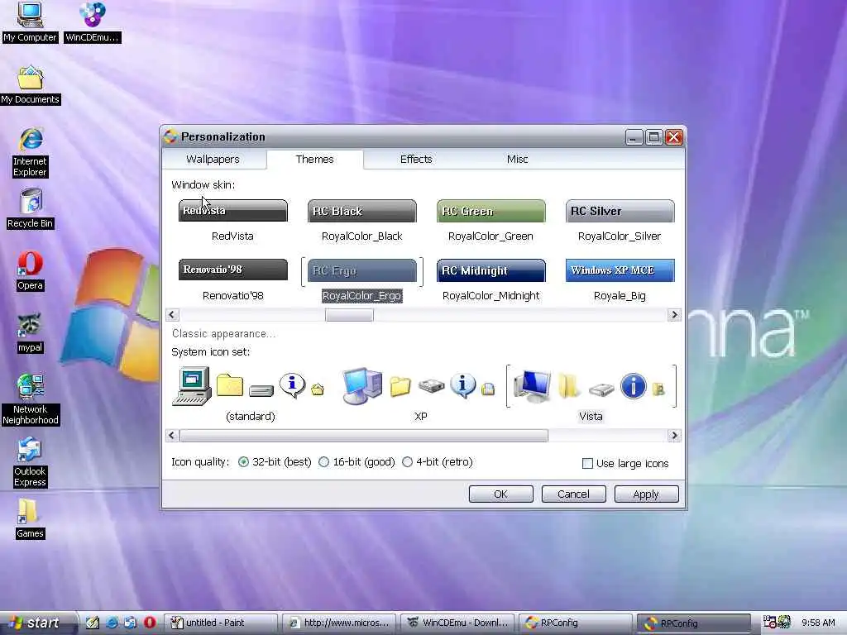The image size is (847, 635).
Task: Launch Opera browser desktop shortcut
Action: click(x=30, y=271)
